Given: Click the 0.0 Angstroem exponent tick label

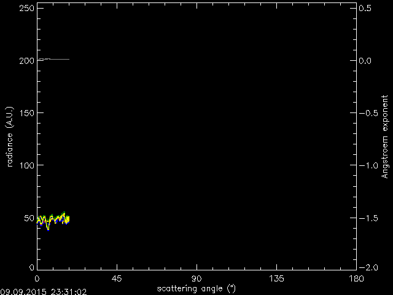Looking at the screenshot, I should [365, 61].
